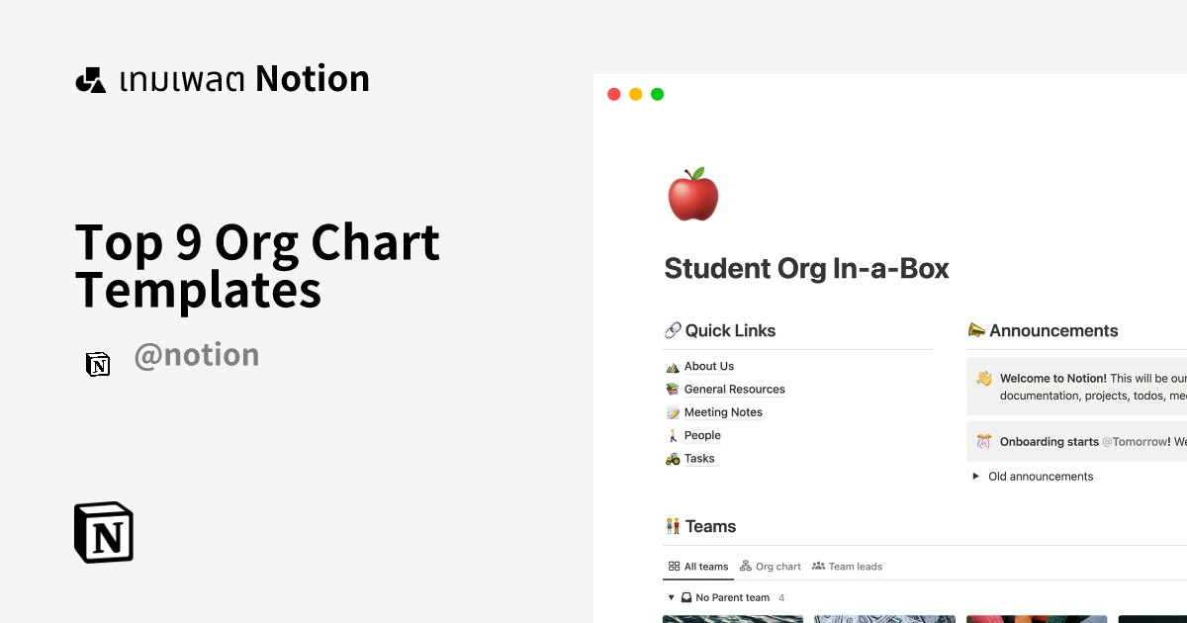Switch to the Org chart view
Image resolution: width=1187 pixels, height=623 pixels.
tap(771, 566)
